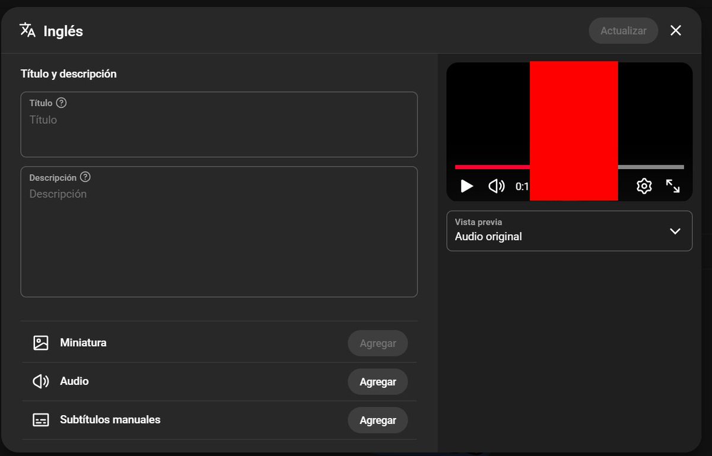Click the Subtítulos manuales label
The width and height of the screenshot is (712, 456).
tap(110, 420)
